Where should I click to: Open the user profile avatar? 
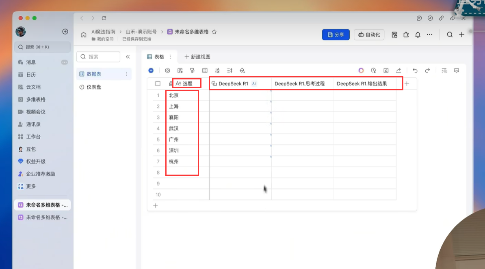point(21,32)
